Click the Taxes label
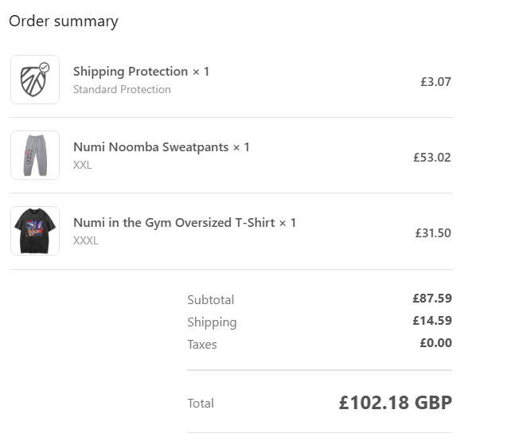Viewport: 515px width, 445px height. [x=202, y=345]
